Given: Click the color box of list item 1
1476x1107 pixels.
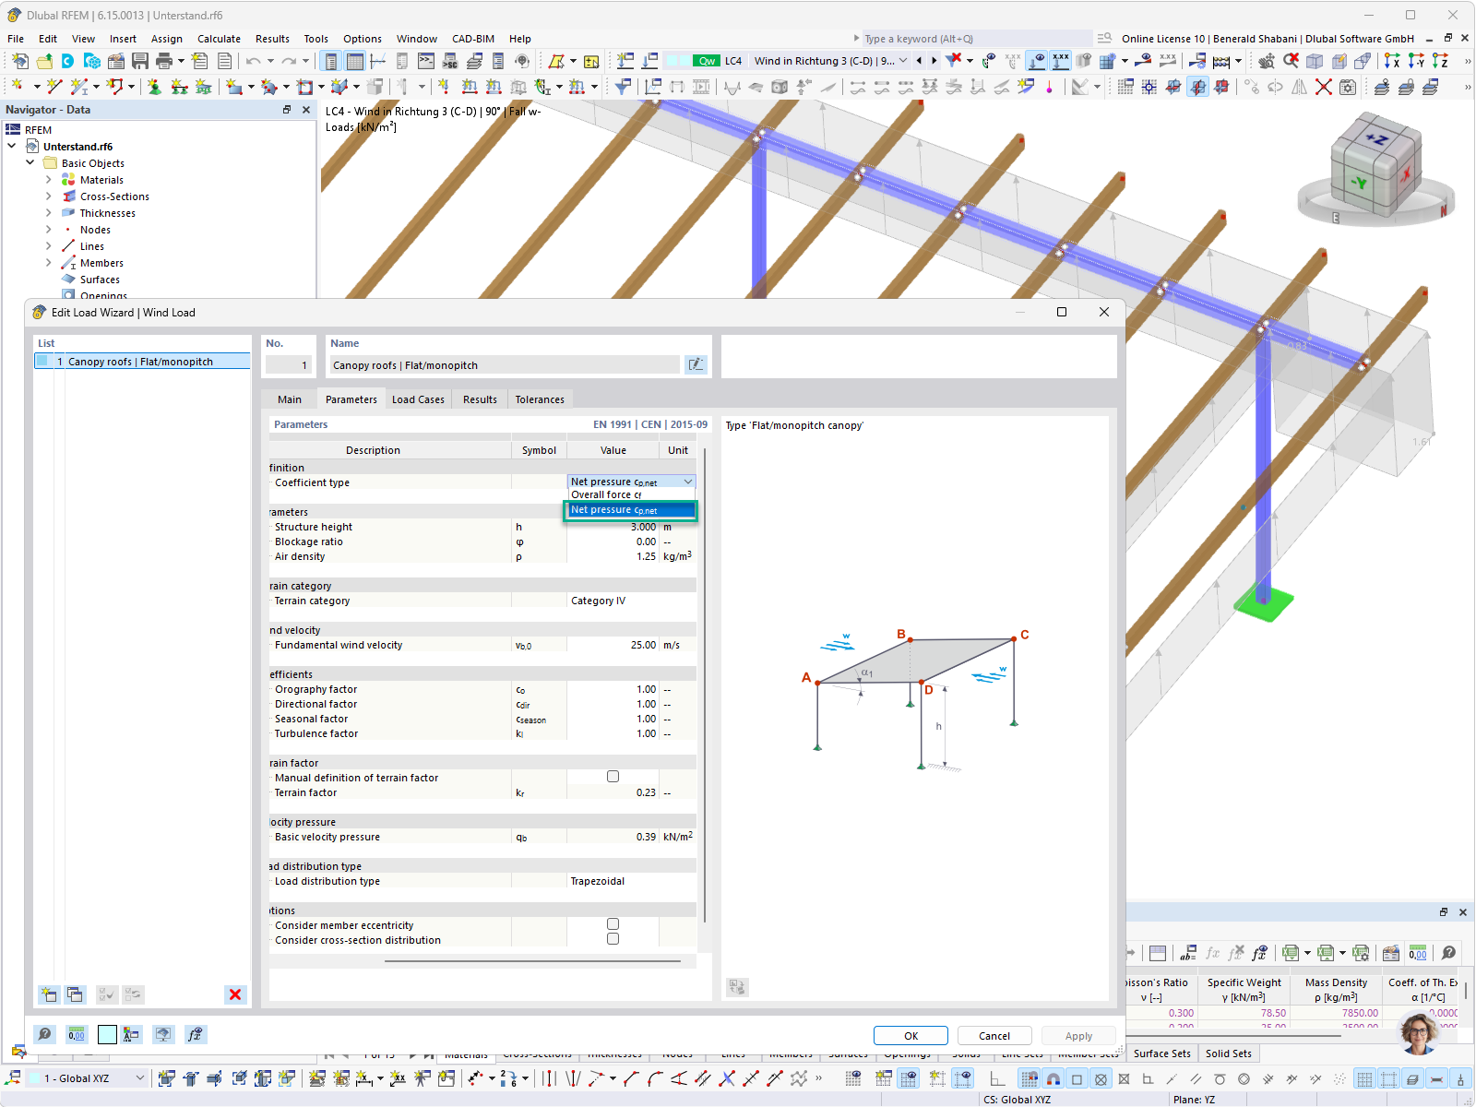Looking at the screenshot, I should point(42,362).
